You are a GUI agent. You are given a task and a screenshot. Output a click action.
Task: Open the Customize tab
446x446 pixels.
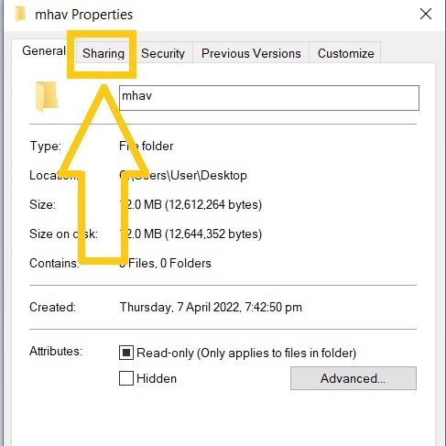click(x=345, y=53)
